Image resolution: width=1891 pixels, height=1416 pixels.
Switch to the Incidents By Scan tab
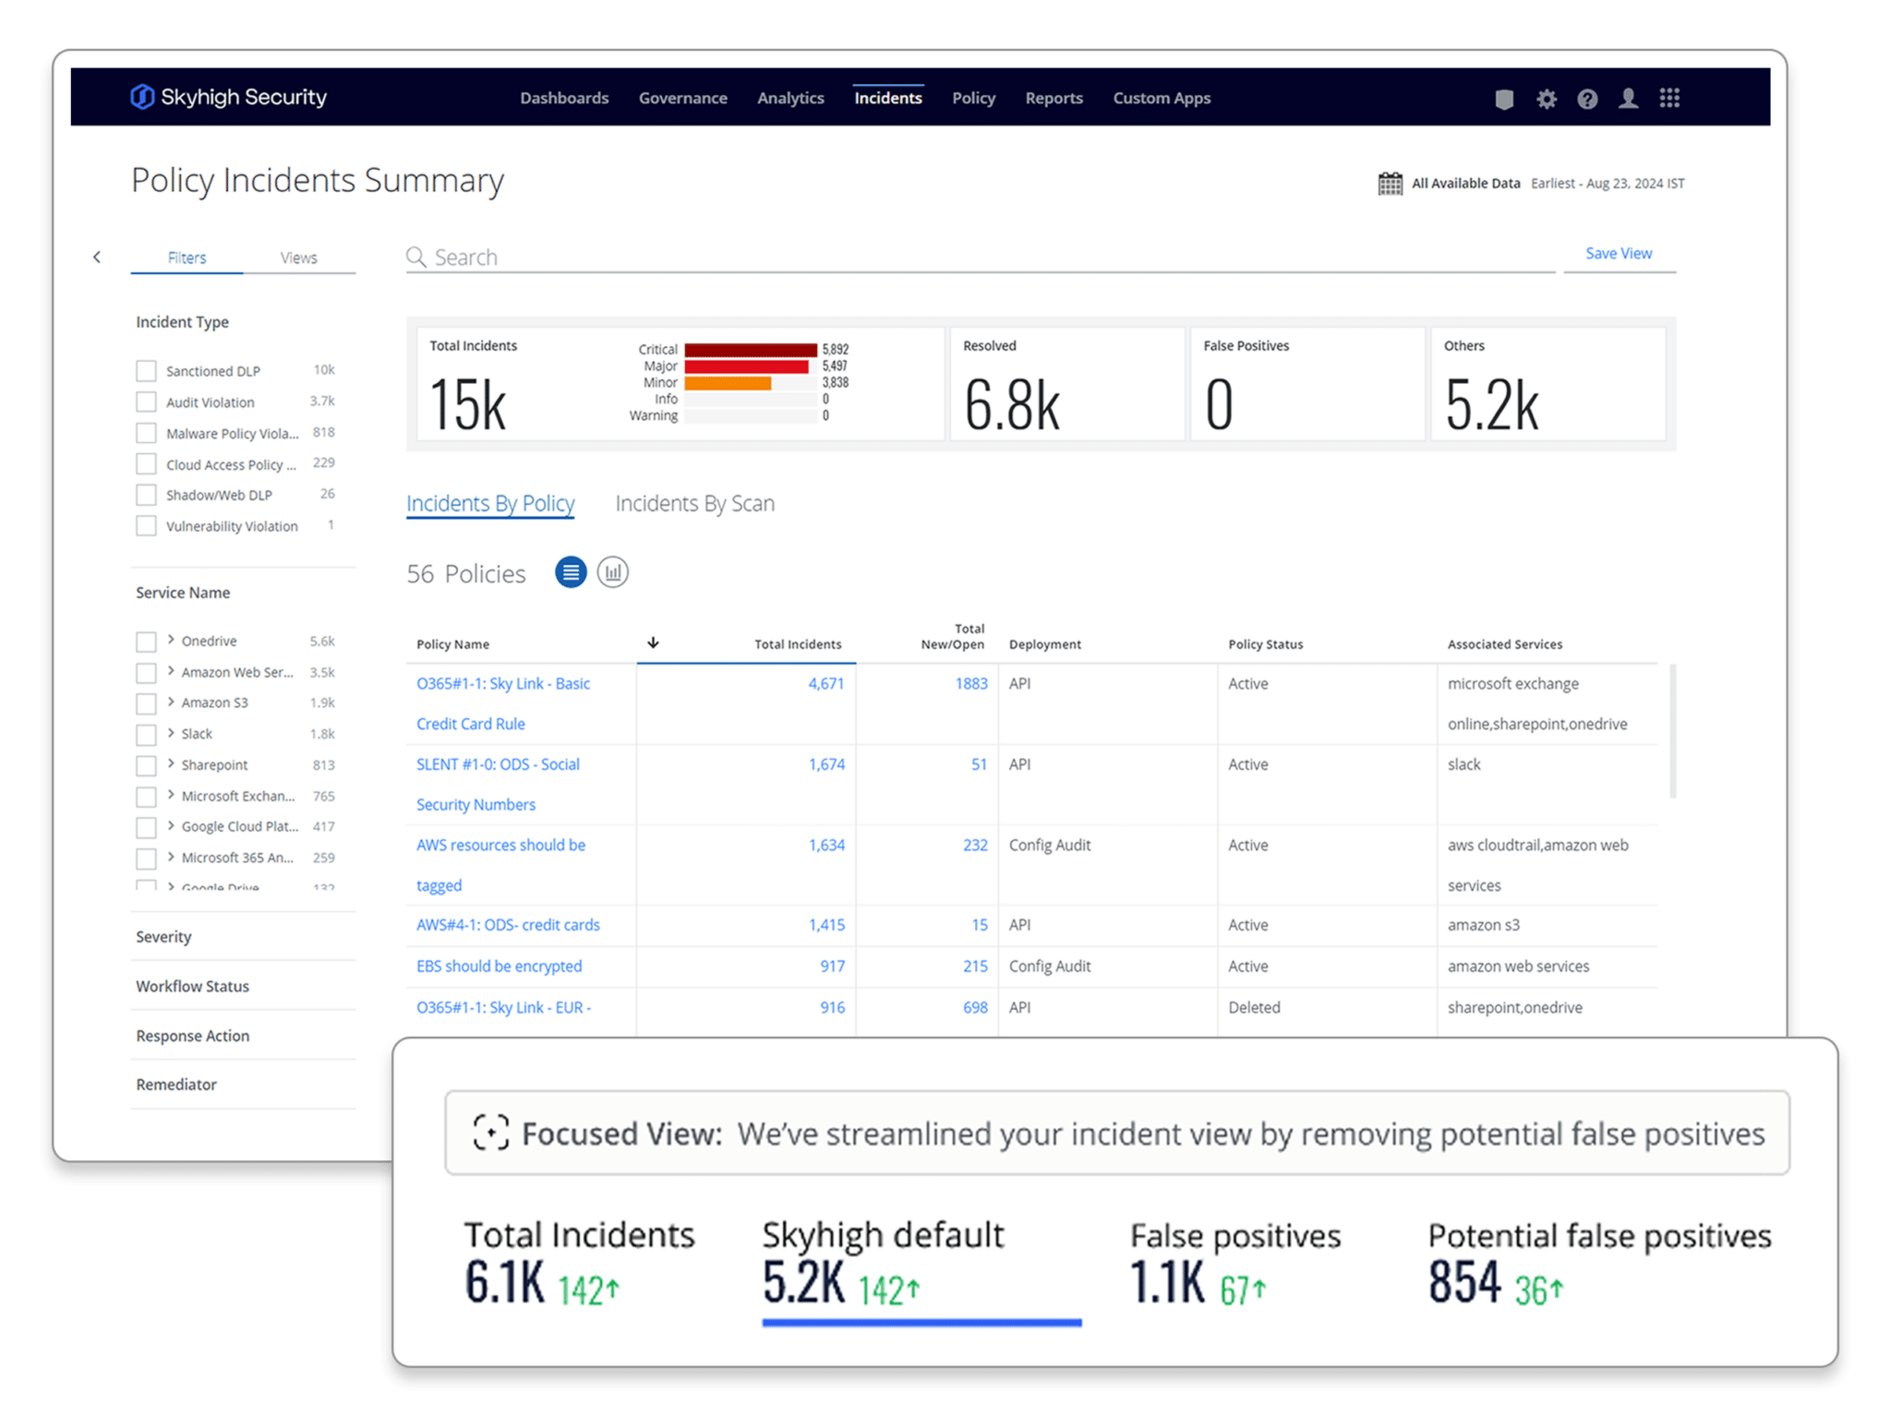click(x=694, y=504)
